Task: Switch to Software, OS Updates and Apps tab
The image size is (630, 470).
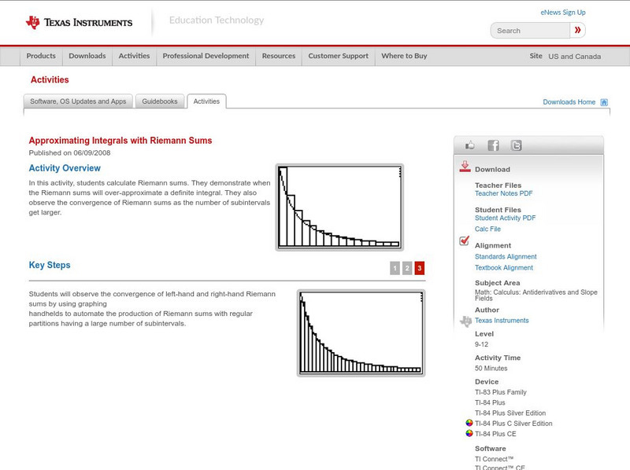Action: (x=78, y=101)
